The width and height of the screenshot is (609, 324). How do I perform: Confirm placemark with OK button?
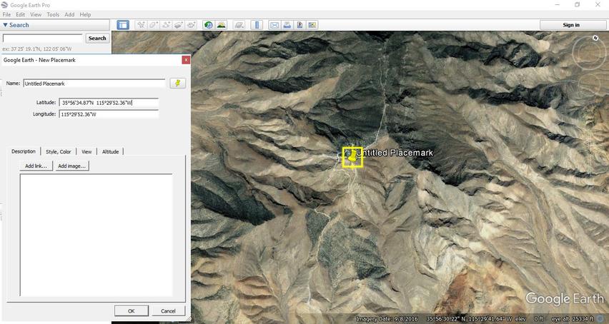click(x=132, y=311)
